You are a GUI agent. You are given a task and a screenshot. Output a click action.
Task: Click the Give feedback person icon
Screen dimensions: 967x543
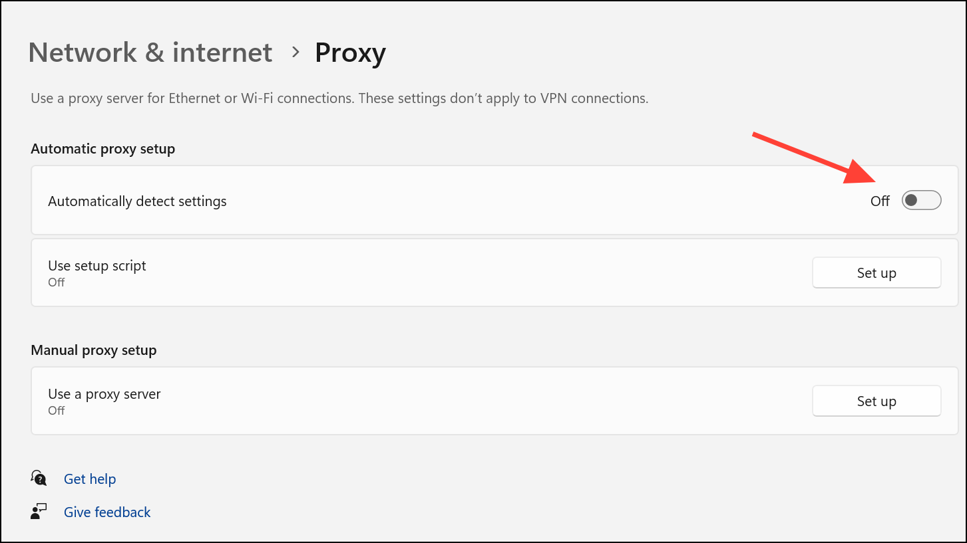point(39,512)
